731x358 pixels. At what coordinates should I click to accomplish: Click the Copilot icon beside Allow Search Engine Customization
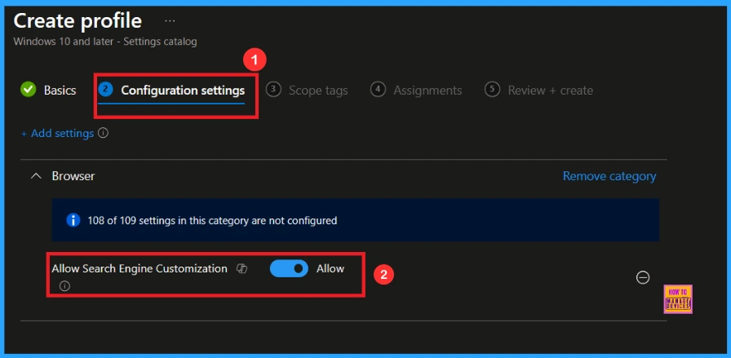click(241, 268)
